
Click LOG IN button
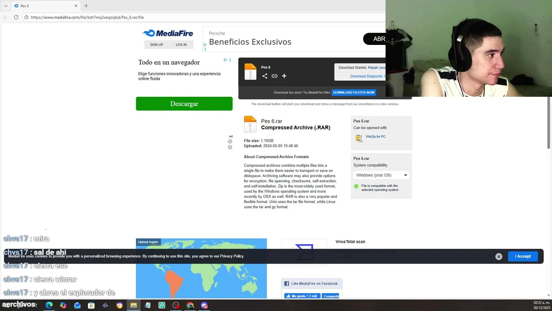pos(181,44)
